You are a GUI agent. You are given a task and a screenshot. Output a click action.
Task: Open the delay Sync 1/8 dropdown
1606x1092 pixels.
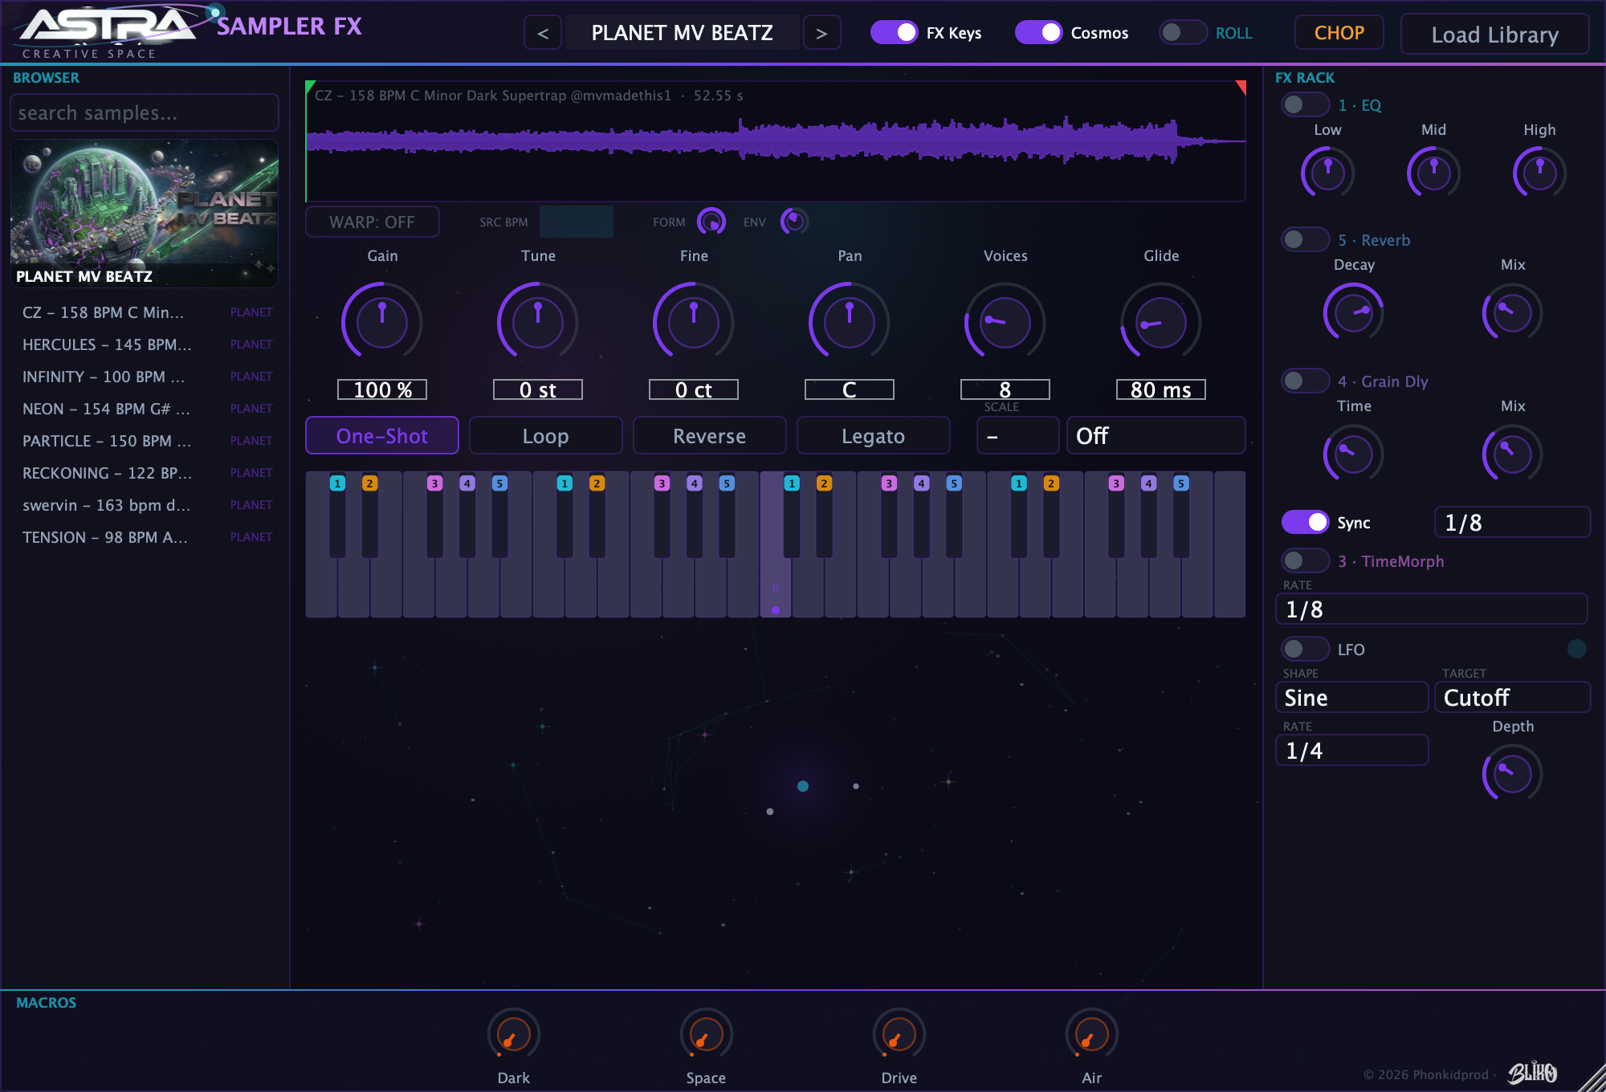tap(1512, 522)
